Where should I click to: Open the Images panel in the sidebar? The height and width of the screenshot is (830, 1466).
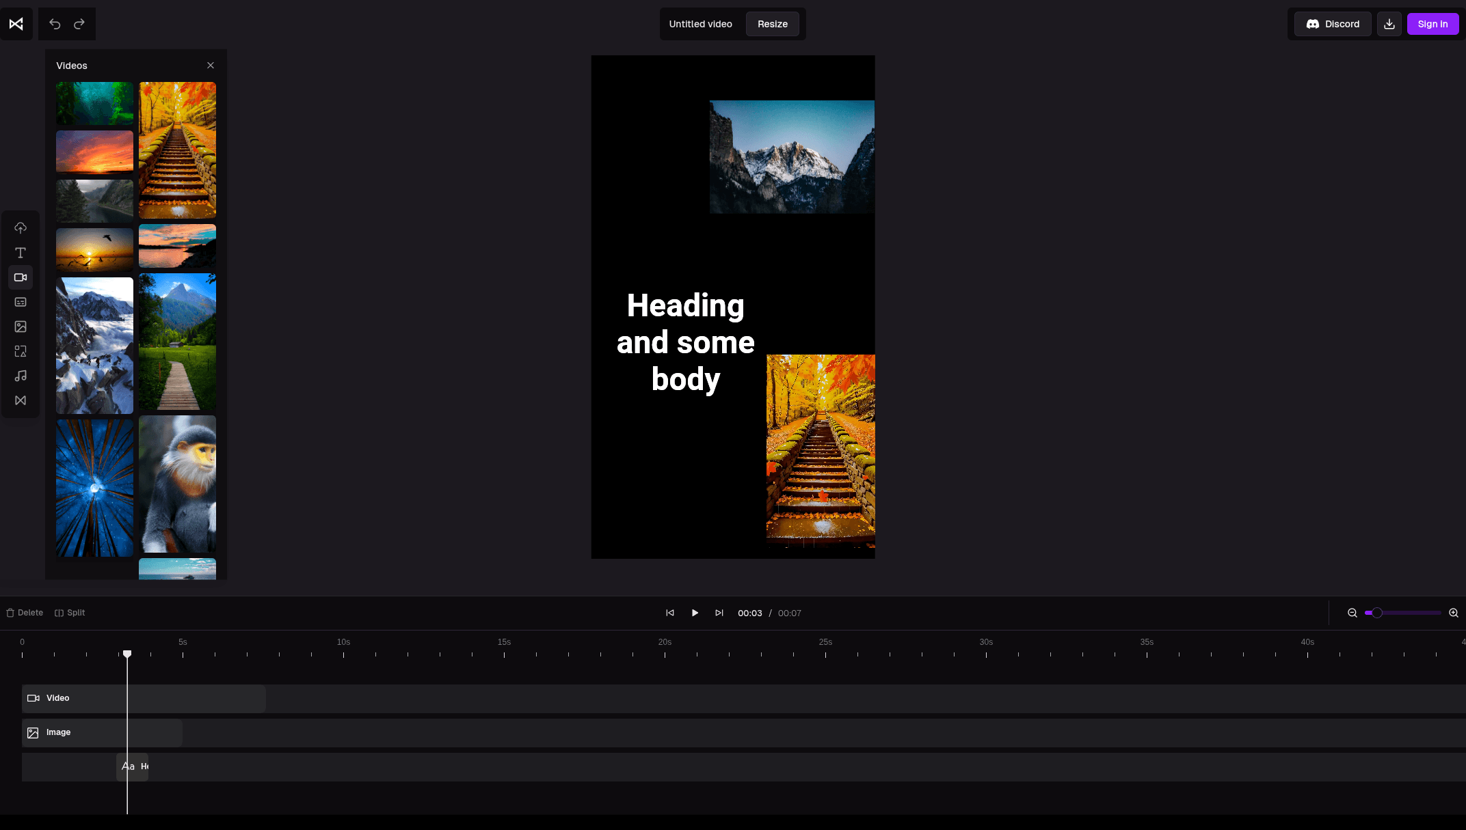(x=21, y=327)
